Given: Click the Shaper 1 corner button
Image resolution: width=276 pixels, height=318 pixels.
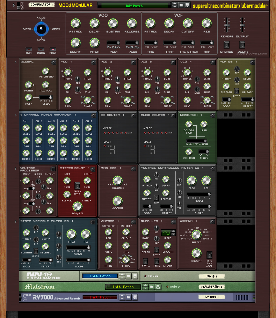Looking at the screenshot, I should [x=212, y=222].
